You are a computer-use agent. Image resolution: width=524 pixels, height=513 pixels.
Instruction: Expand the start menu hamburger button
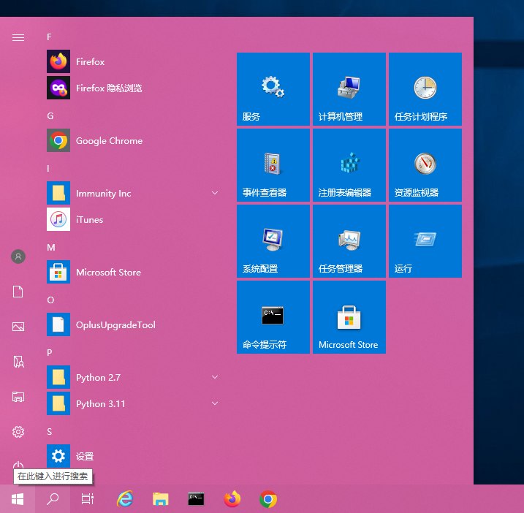(18, 37)
